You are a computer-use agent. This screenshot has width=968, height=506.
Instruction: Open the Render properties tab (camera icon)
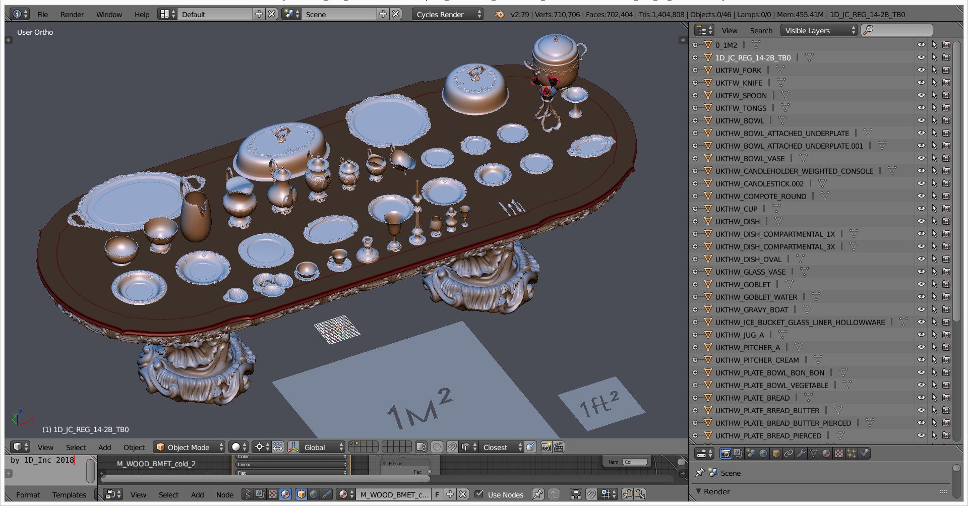point(725,453)
